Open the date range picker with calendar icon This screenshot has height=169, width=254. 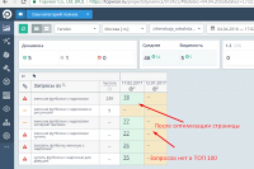coord(230,29)
